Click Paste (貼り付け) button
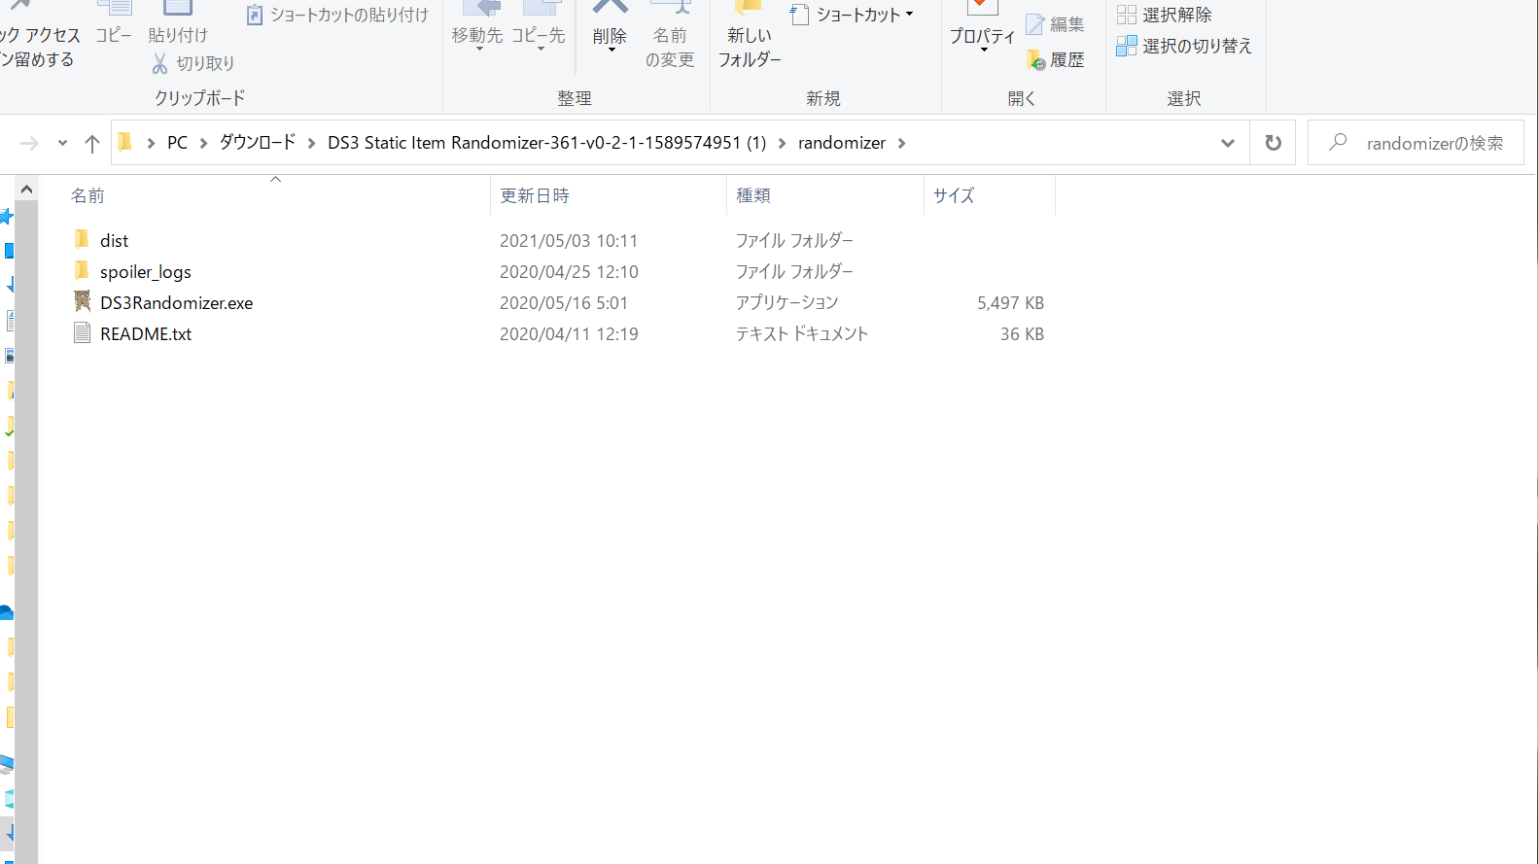The width and height of the screenshot is (1538, 864). (x=178, y=24)
